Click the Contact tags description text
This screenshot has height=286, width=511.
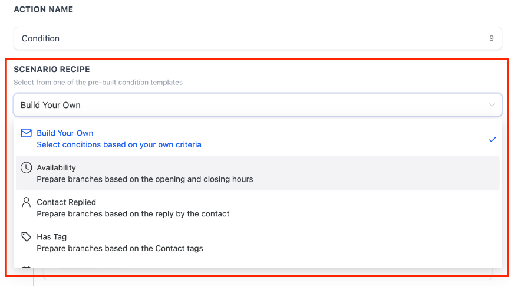coord(120,248)
